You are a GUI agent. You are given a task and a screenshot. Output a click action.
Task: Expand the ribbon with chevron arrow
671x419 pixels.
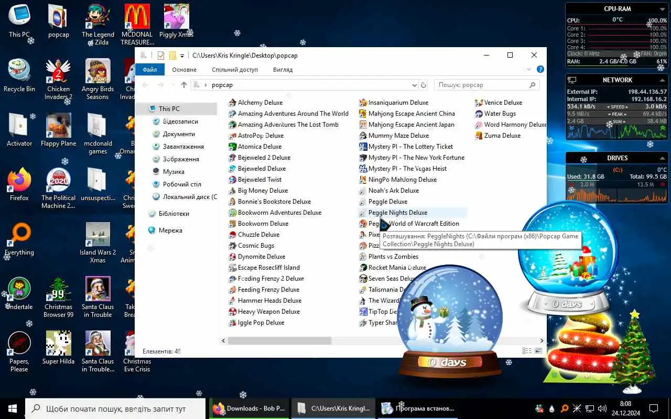(529, 69)
